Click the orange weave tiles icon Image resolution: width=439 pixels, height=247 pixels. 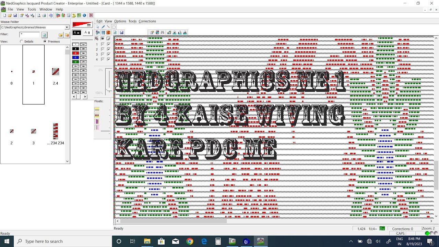(x=108, y=33)
